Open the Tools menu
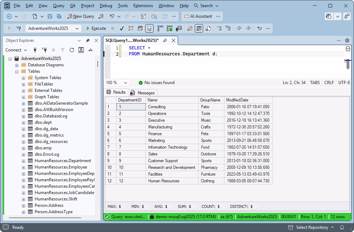 tap(122, 6)
